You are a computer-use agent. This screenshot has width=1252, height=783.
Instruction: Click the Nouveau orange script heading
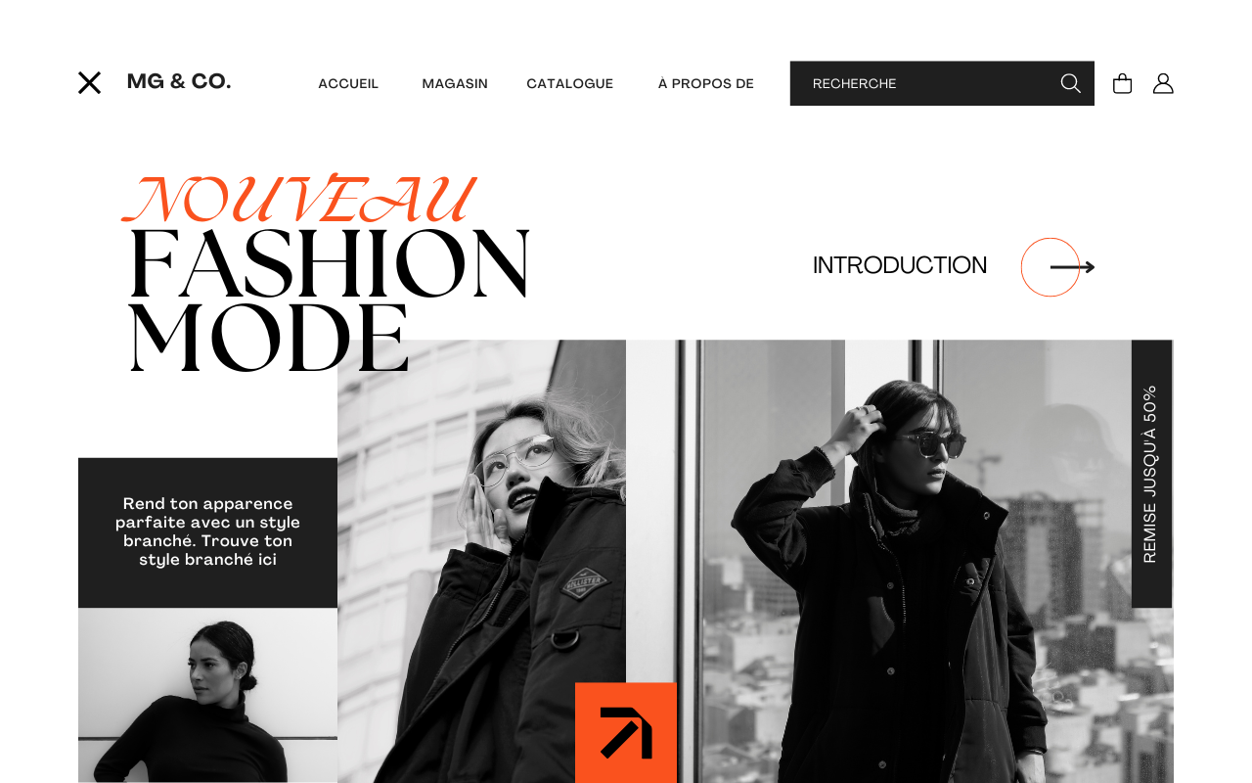(x=299, y=199)
